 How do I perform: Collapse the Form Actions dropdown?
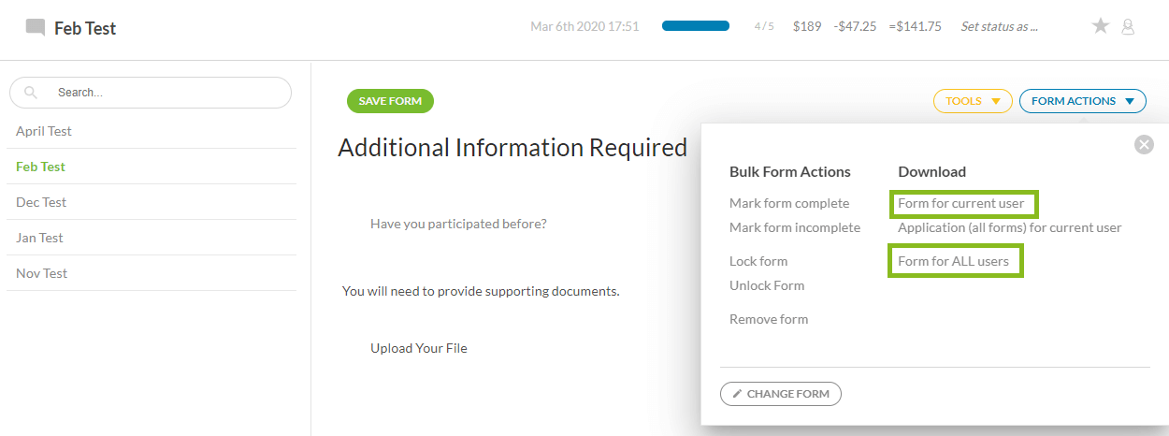[1082, 101]
